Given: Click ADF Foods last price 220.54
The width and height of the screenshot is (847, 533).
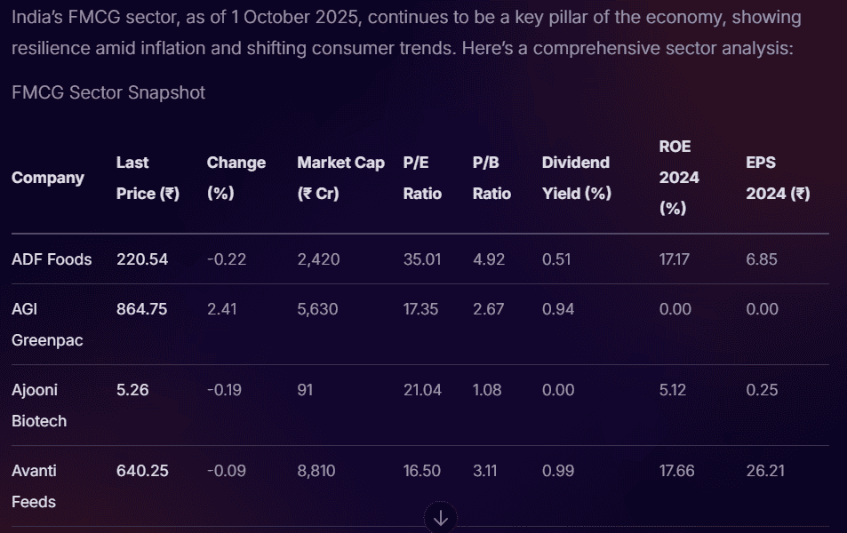Looking at the screenshot, I should [142, 259].
